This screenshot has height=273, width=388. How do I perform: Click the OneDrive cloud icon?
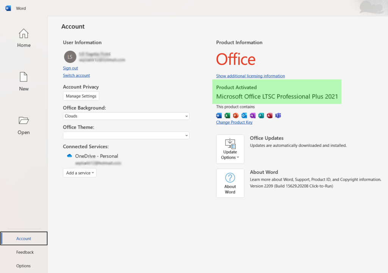pyautogui.click(x=69, y=156)
